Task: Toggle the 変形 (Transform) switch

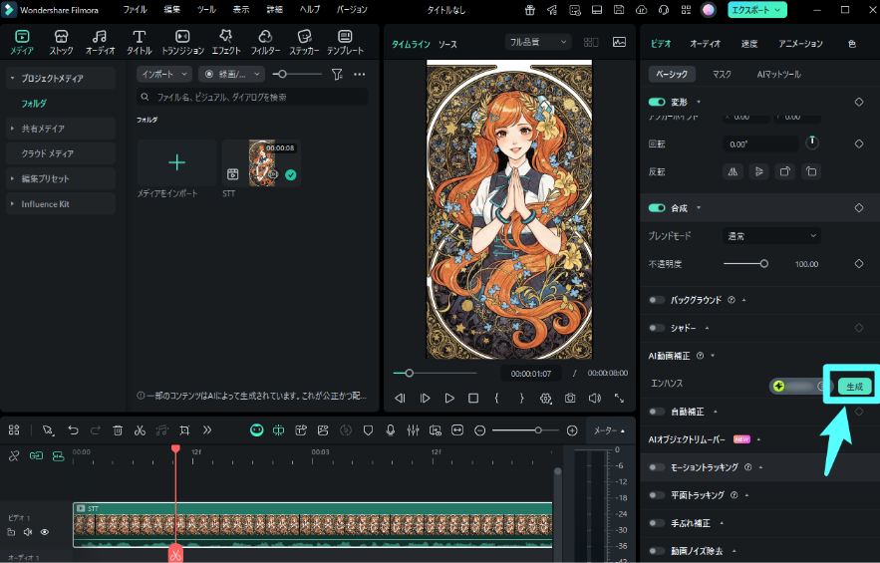Action: click(x=657, y=102)
